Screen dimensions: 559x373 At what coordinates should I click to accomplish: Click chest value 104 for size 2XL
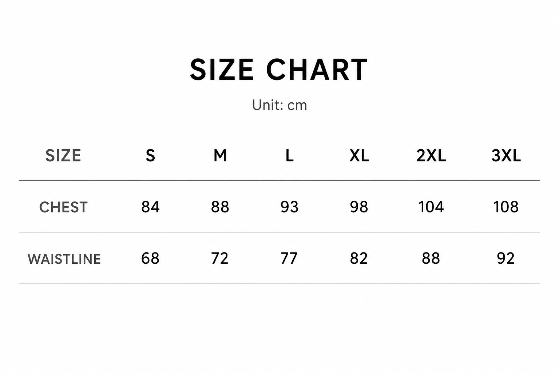click(x=431, y=207)
